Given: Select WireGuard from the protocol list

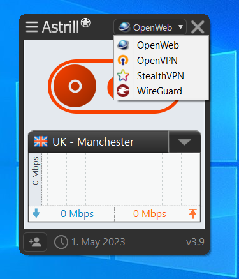Looking at the screenshot, I should coord(161,91).
